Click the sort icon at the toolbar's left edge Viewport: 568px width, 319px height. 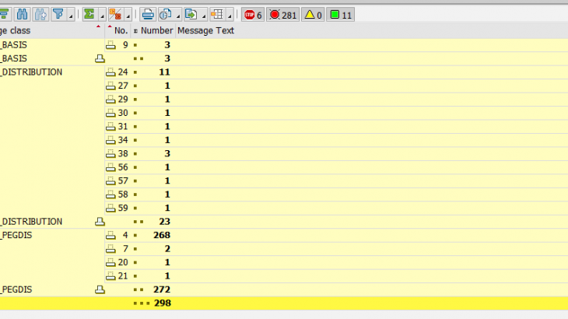point(5,15)
